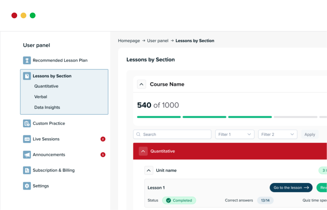
Task: Open Settings in sidebar
Action: 41,186
